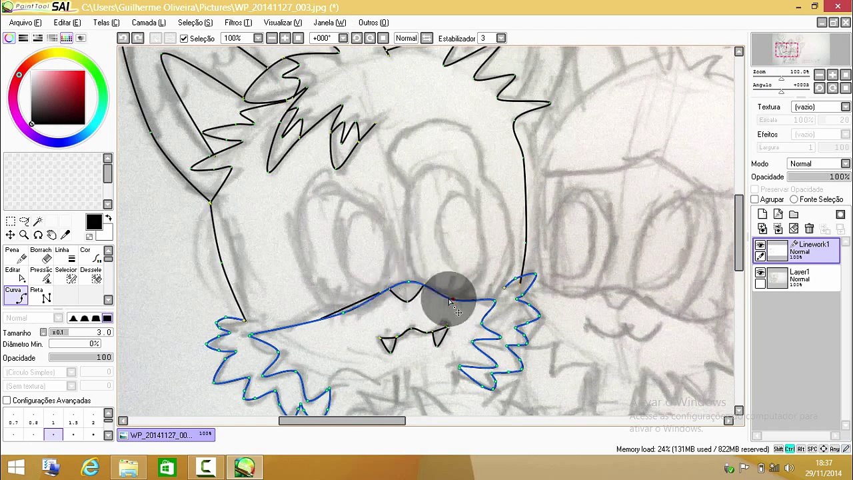This screenshot has height=480, width=853.
Task: Open the Filtros menu
Action: coord(238,23)
